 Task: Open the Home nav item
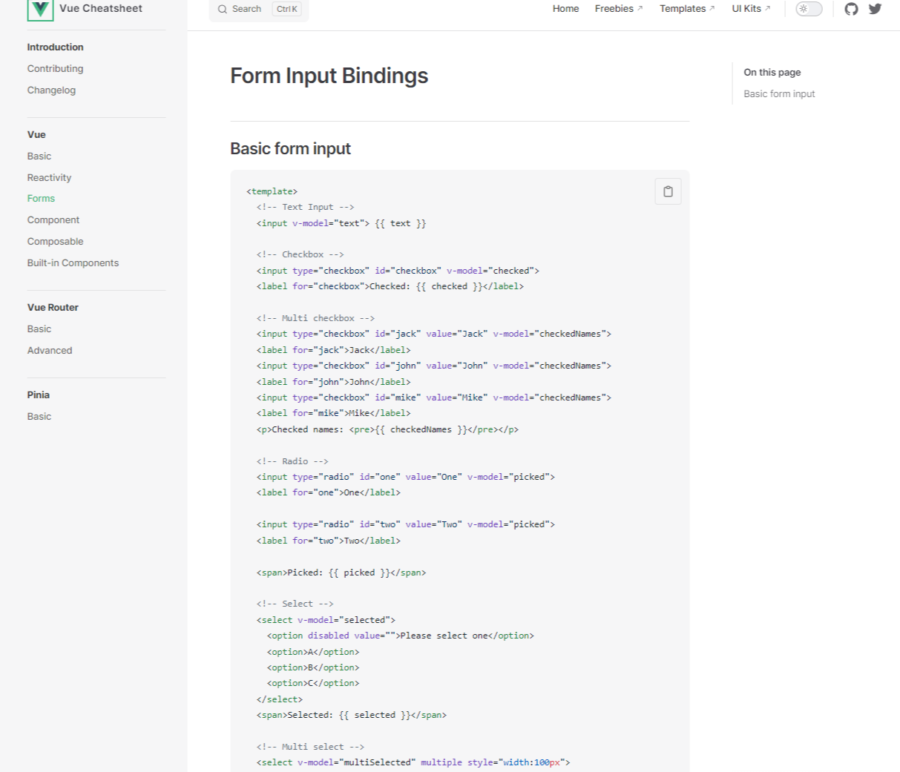click(565, 9)
